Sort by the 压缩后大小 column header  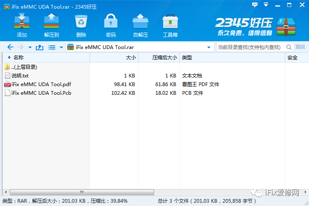[x=159, y=58]
